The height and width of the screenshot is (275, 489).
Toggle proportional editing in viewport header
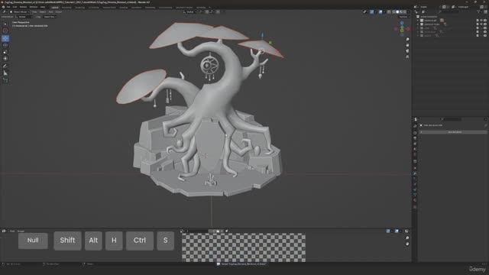click(x=218, y=12)
